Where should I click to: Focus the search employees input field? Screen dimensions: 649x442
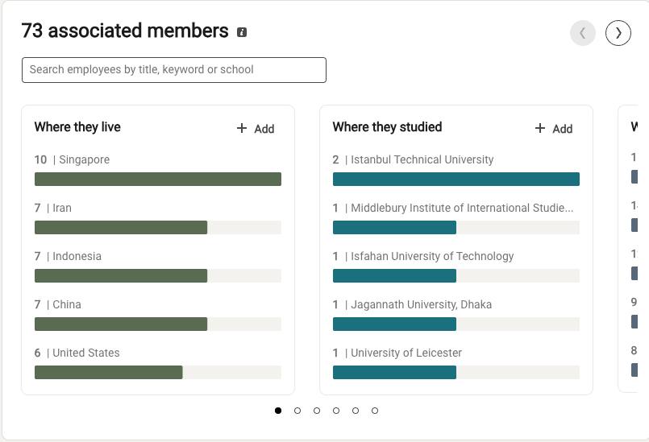coord(173,70)
